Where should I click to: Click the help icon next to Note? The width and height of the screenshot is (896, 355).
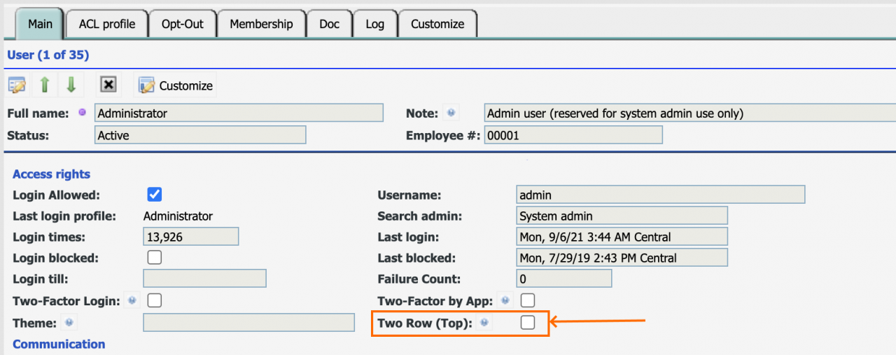point(451,113)
